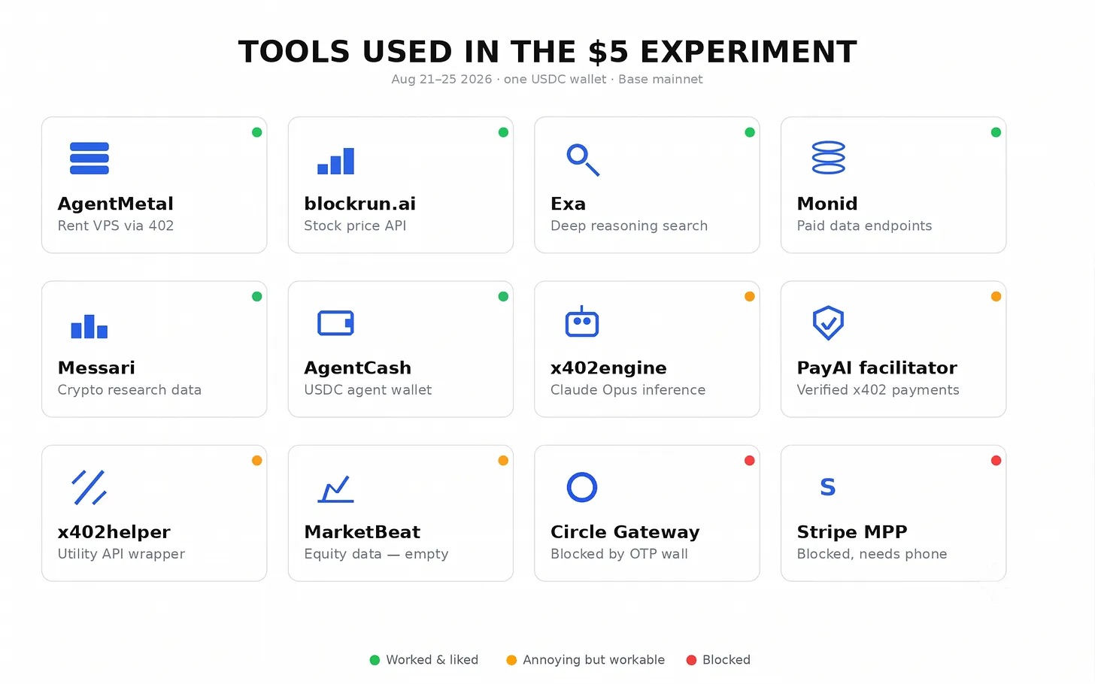The image size is (1095, 684).
Task: Click the MarketBeat line chart icon
Action: (x=335, y=489)
